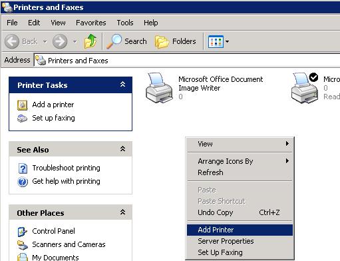Collapse the Printer Tasks panel

click(x=122, y=85)
